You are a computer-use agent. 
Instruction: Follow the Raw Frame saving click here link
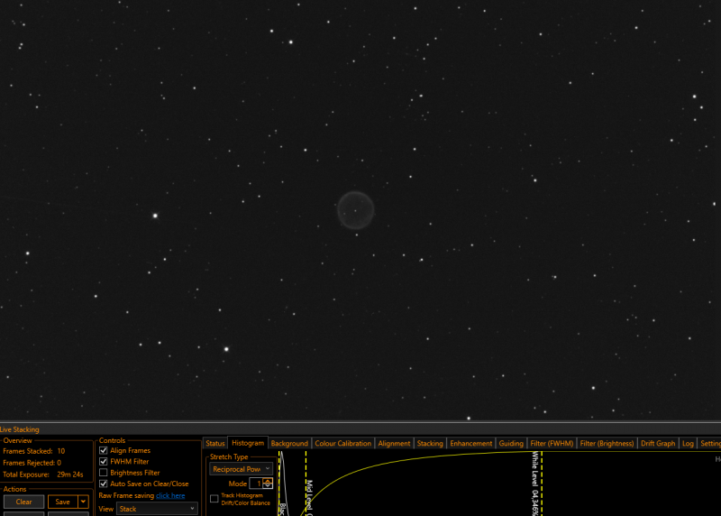[170, 495]
